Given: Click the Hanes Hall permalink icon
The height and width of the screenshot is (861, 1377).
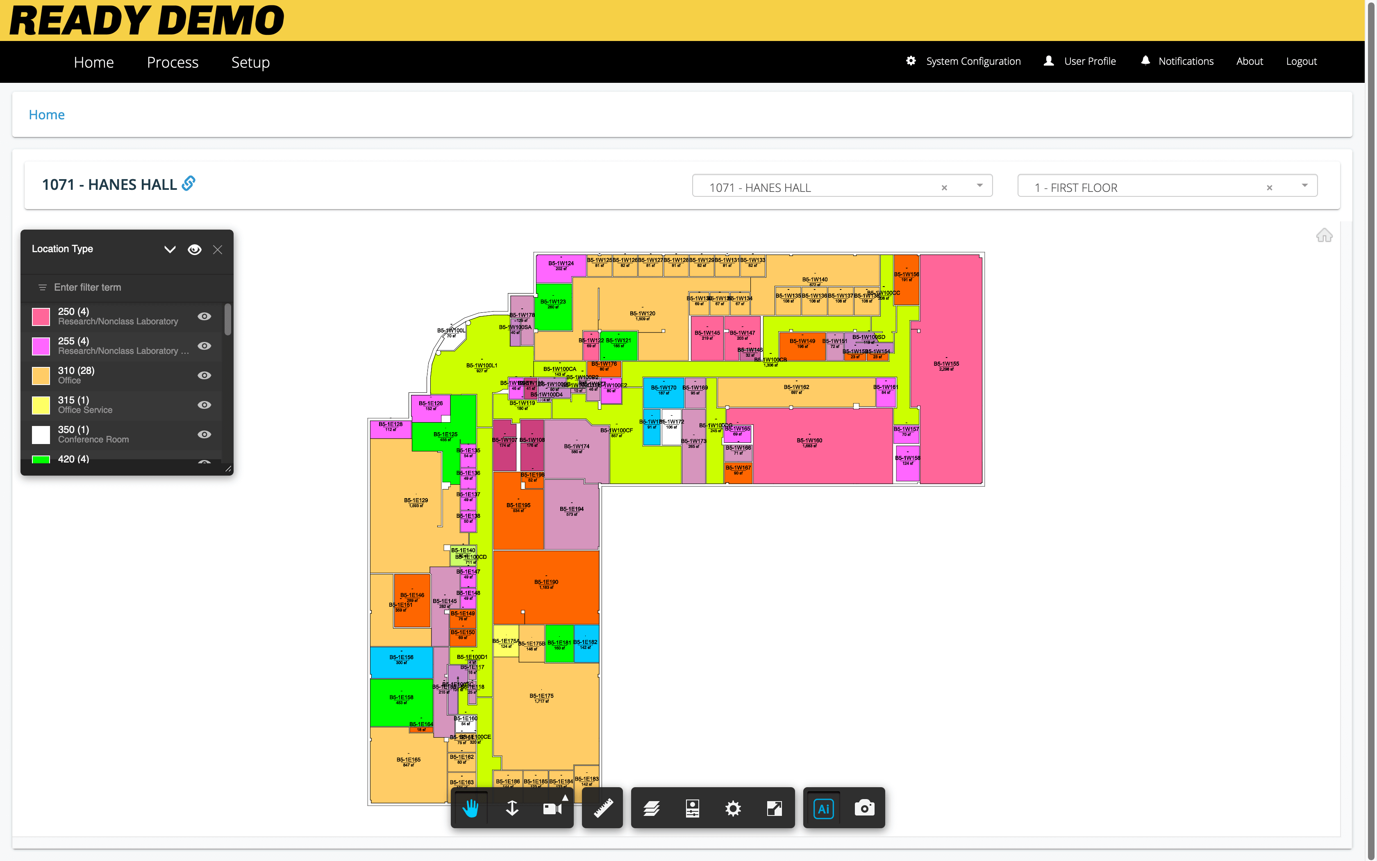Looking at the screenshot, I should point(189,184).
